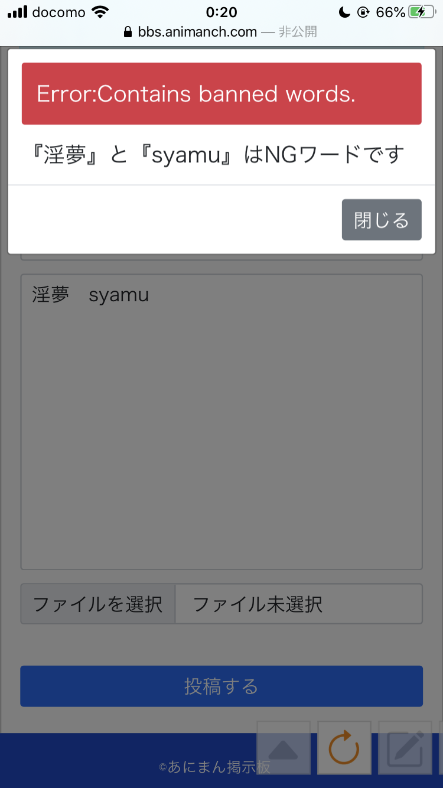Tap the cellular signal bars icon
This screenshot has height=788, width=443.
pos(17,12)
